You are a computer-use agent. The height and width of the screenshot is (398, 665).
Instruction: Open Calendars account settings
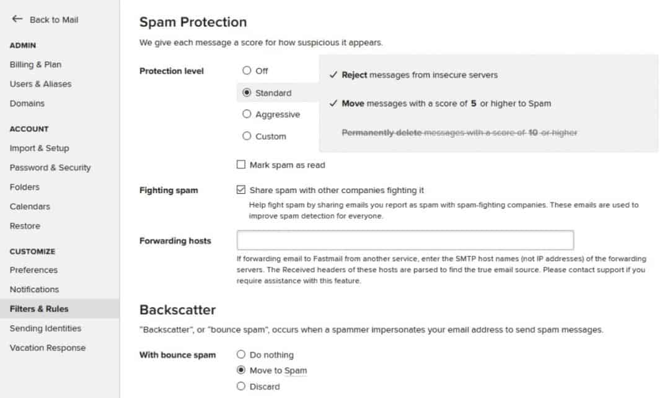[x=30, y=206]
